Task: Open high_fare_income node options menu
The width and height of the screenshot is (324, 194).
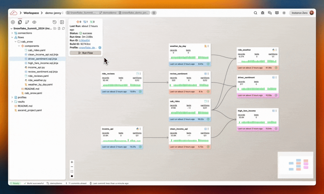Action: tap(276, 111)
